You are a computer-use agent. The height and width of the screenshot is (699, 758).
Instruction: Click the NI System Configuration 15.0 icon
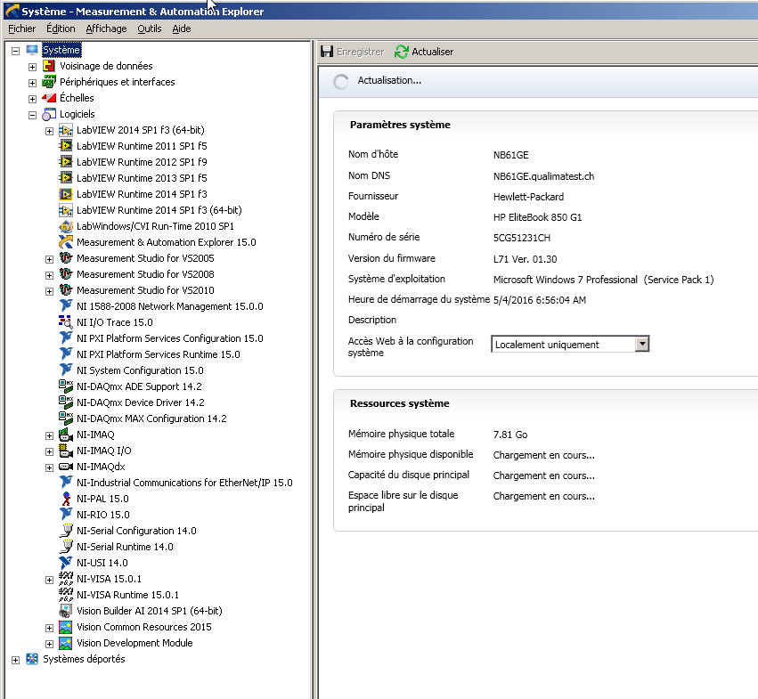(x=66, y=370)
